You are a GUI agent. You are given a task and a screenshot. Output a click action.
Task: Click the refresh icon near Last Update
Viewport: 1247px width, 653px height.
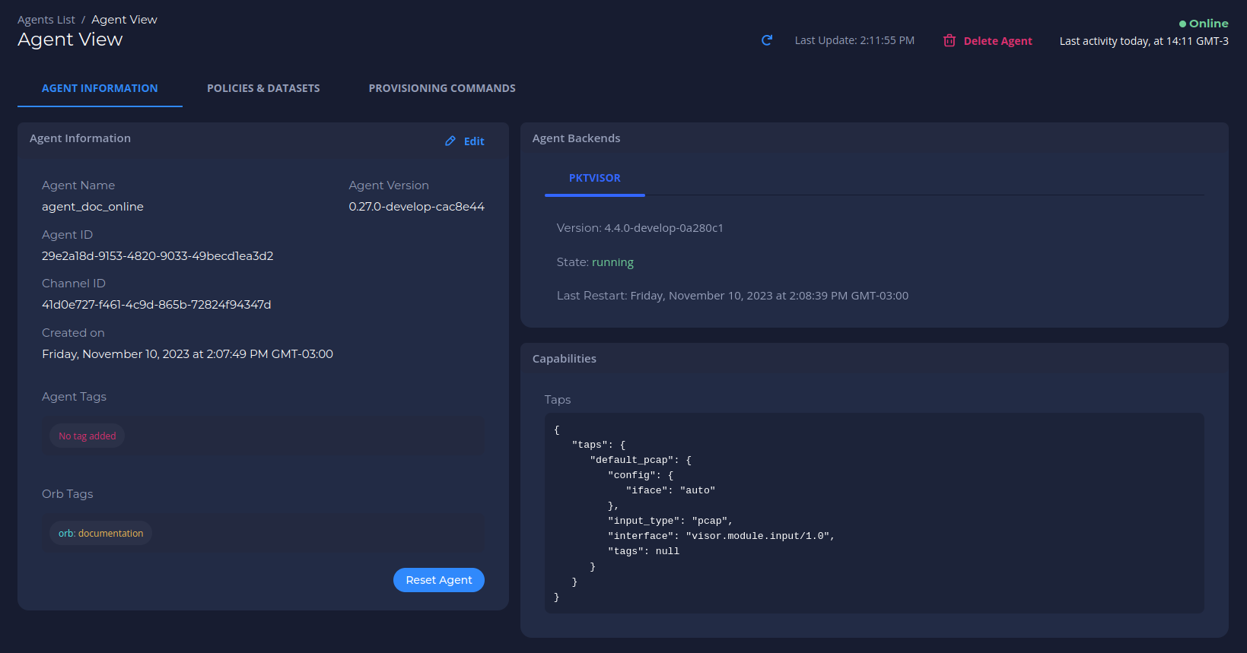(x=767, y=40)
